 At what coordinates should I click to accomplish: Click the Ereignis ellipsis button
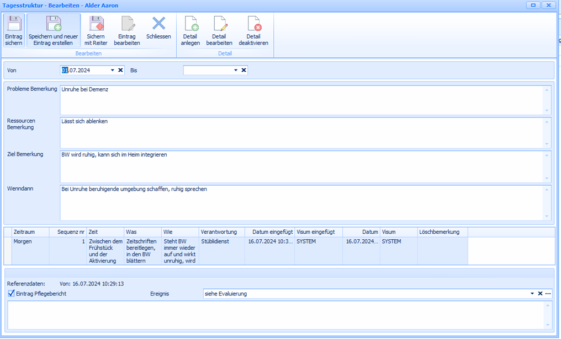548,294
